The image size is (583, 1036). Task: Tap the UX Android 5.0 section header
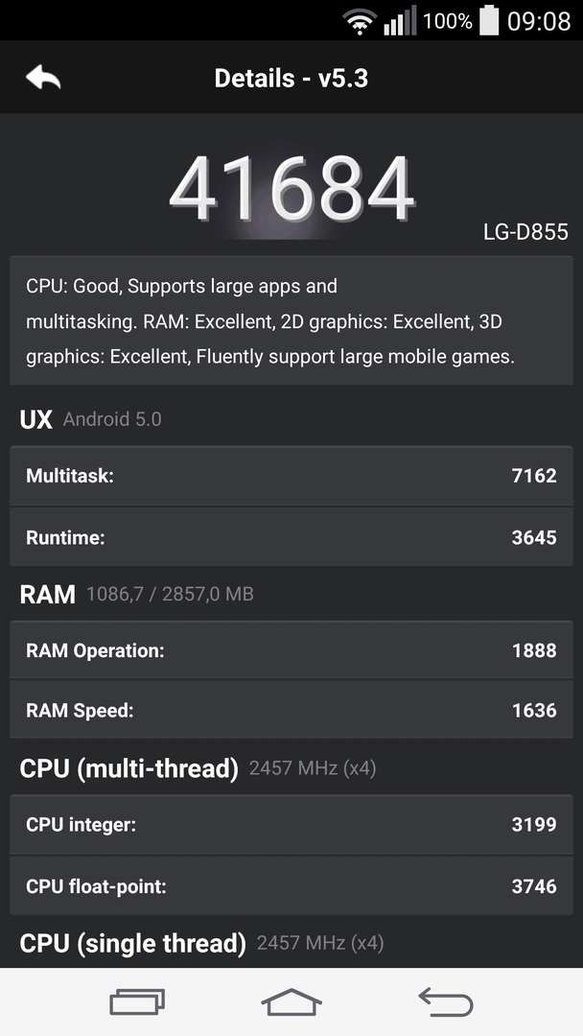[x=90, y=419]
